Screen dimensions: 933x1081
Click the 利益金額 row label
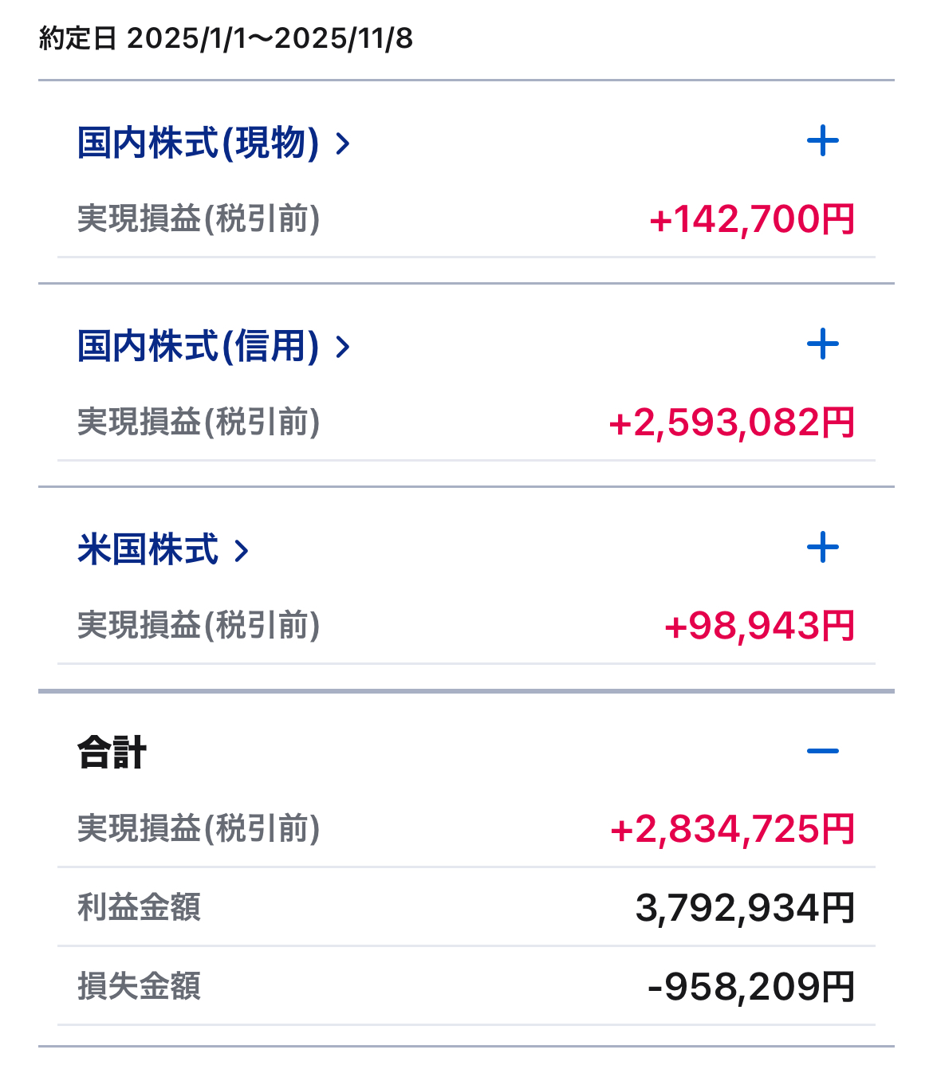point(139,908)
